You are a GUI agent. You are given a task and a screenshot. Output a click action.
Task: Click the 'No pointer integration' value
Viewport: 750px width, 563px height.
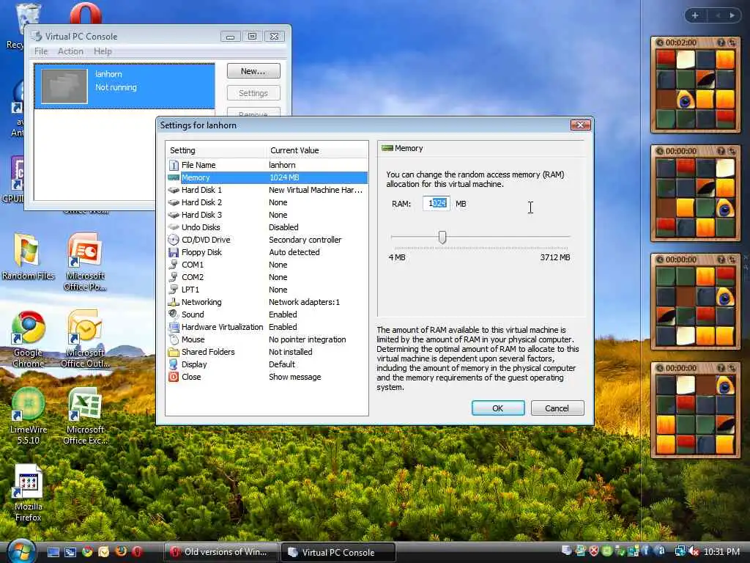307,339
